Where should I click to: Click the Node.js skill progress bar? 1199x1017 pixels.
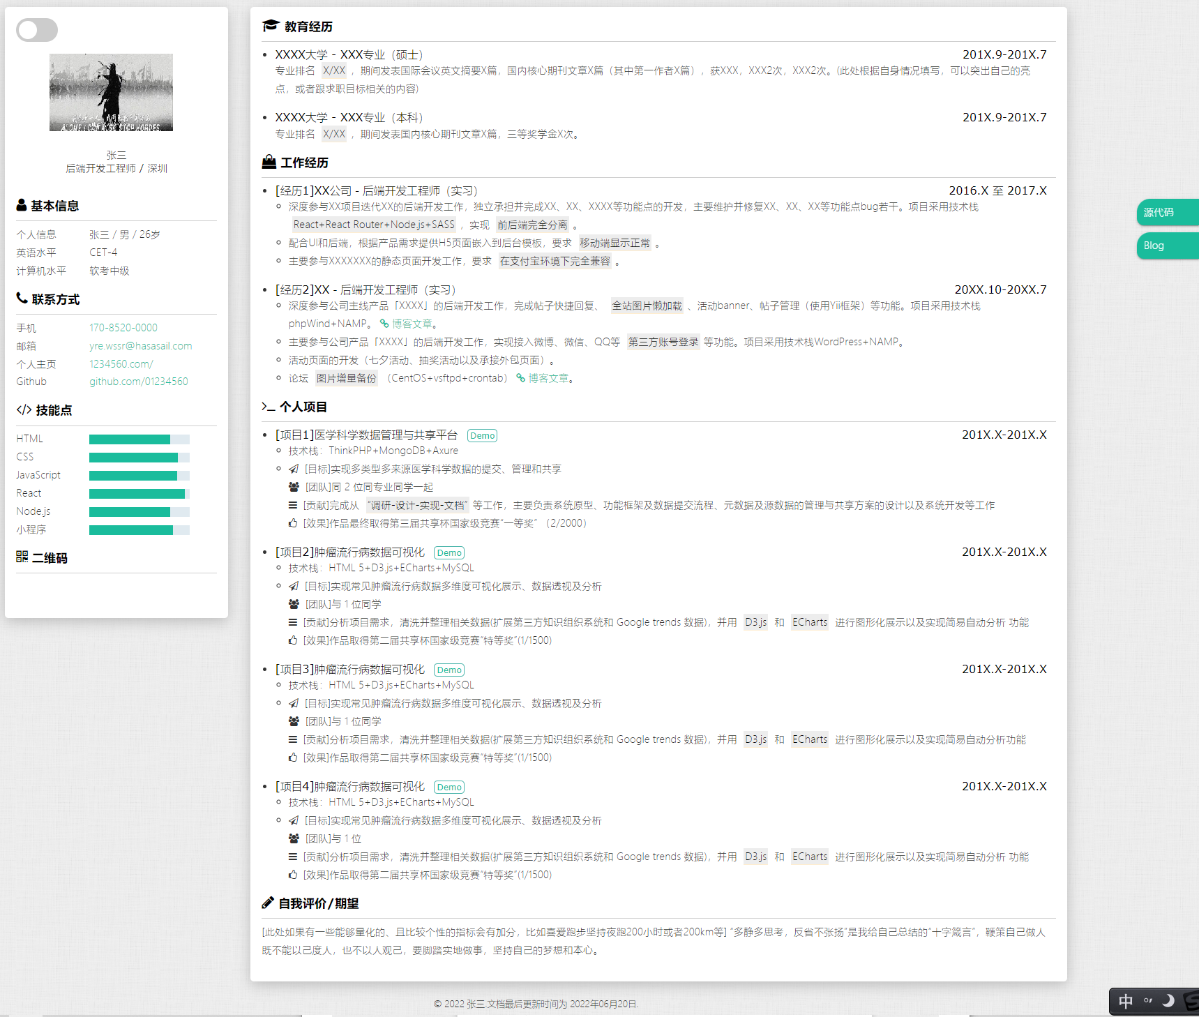[x=139, y=512]
